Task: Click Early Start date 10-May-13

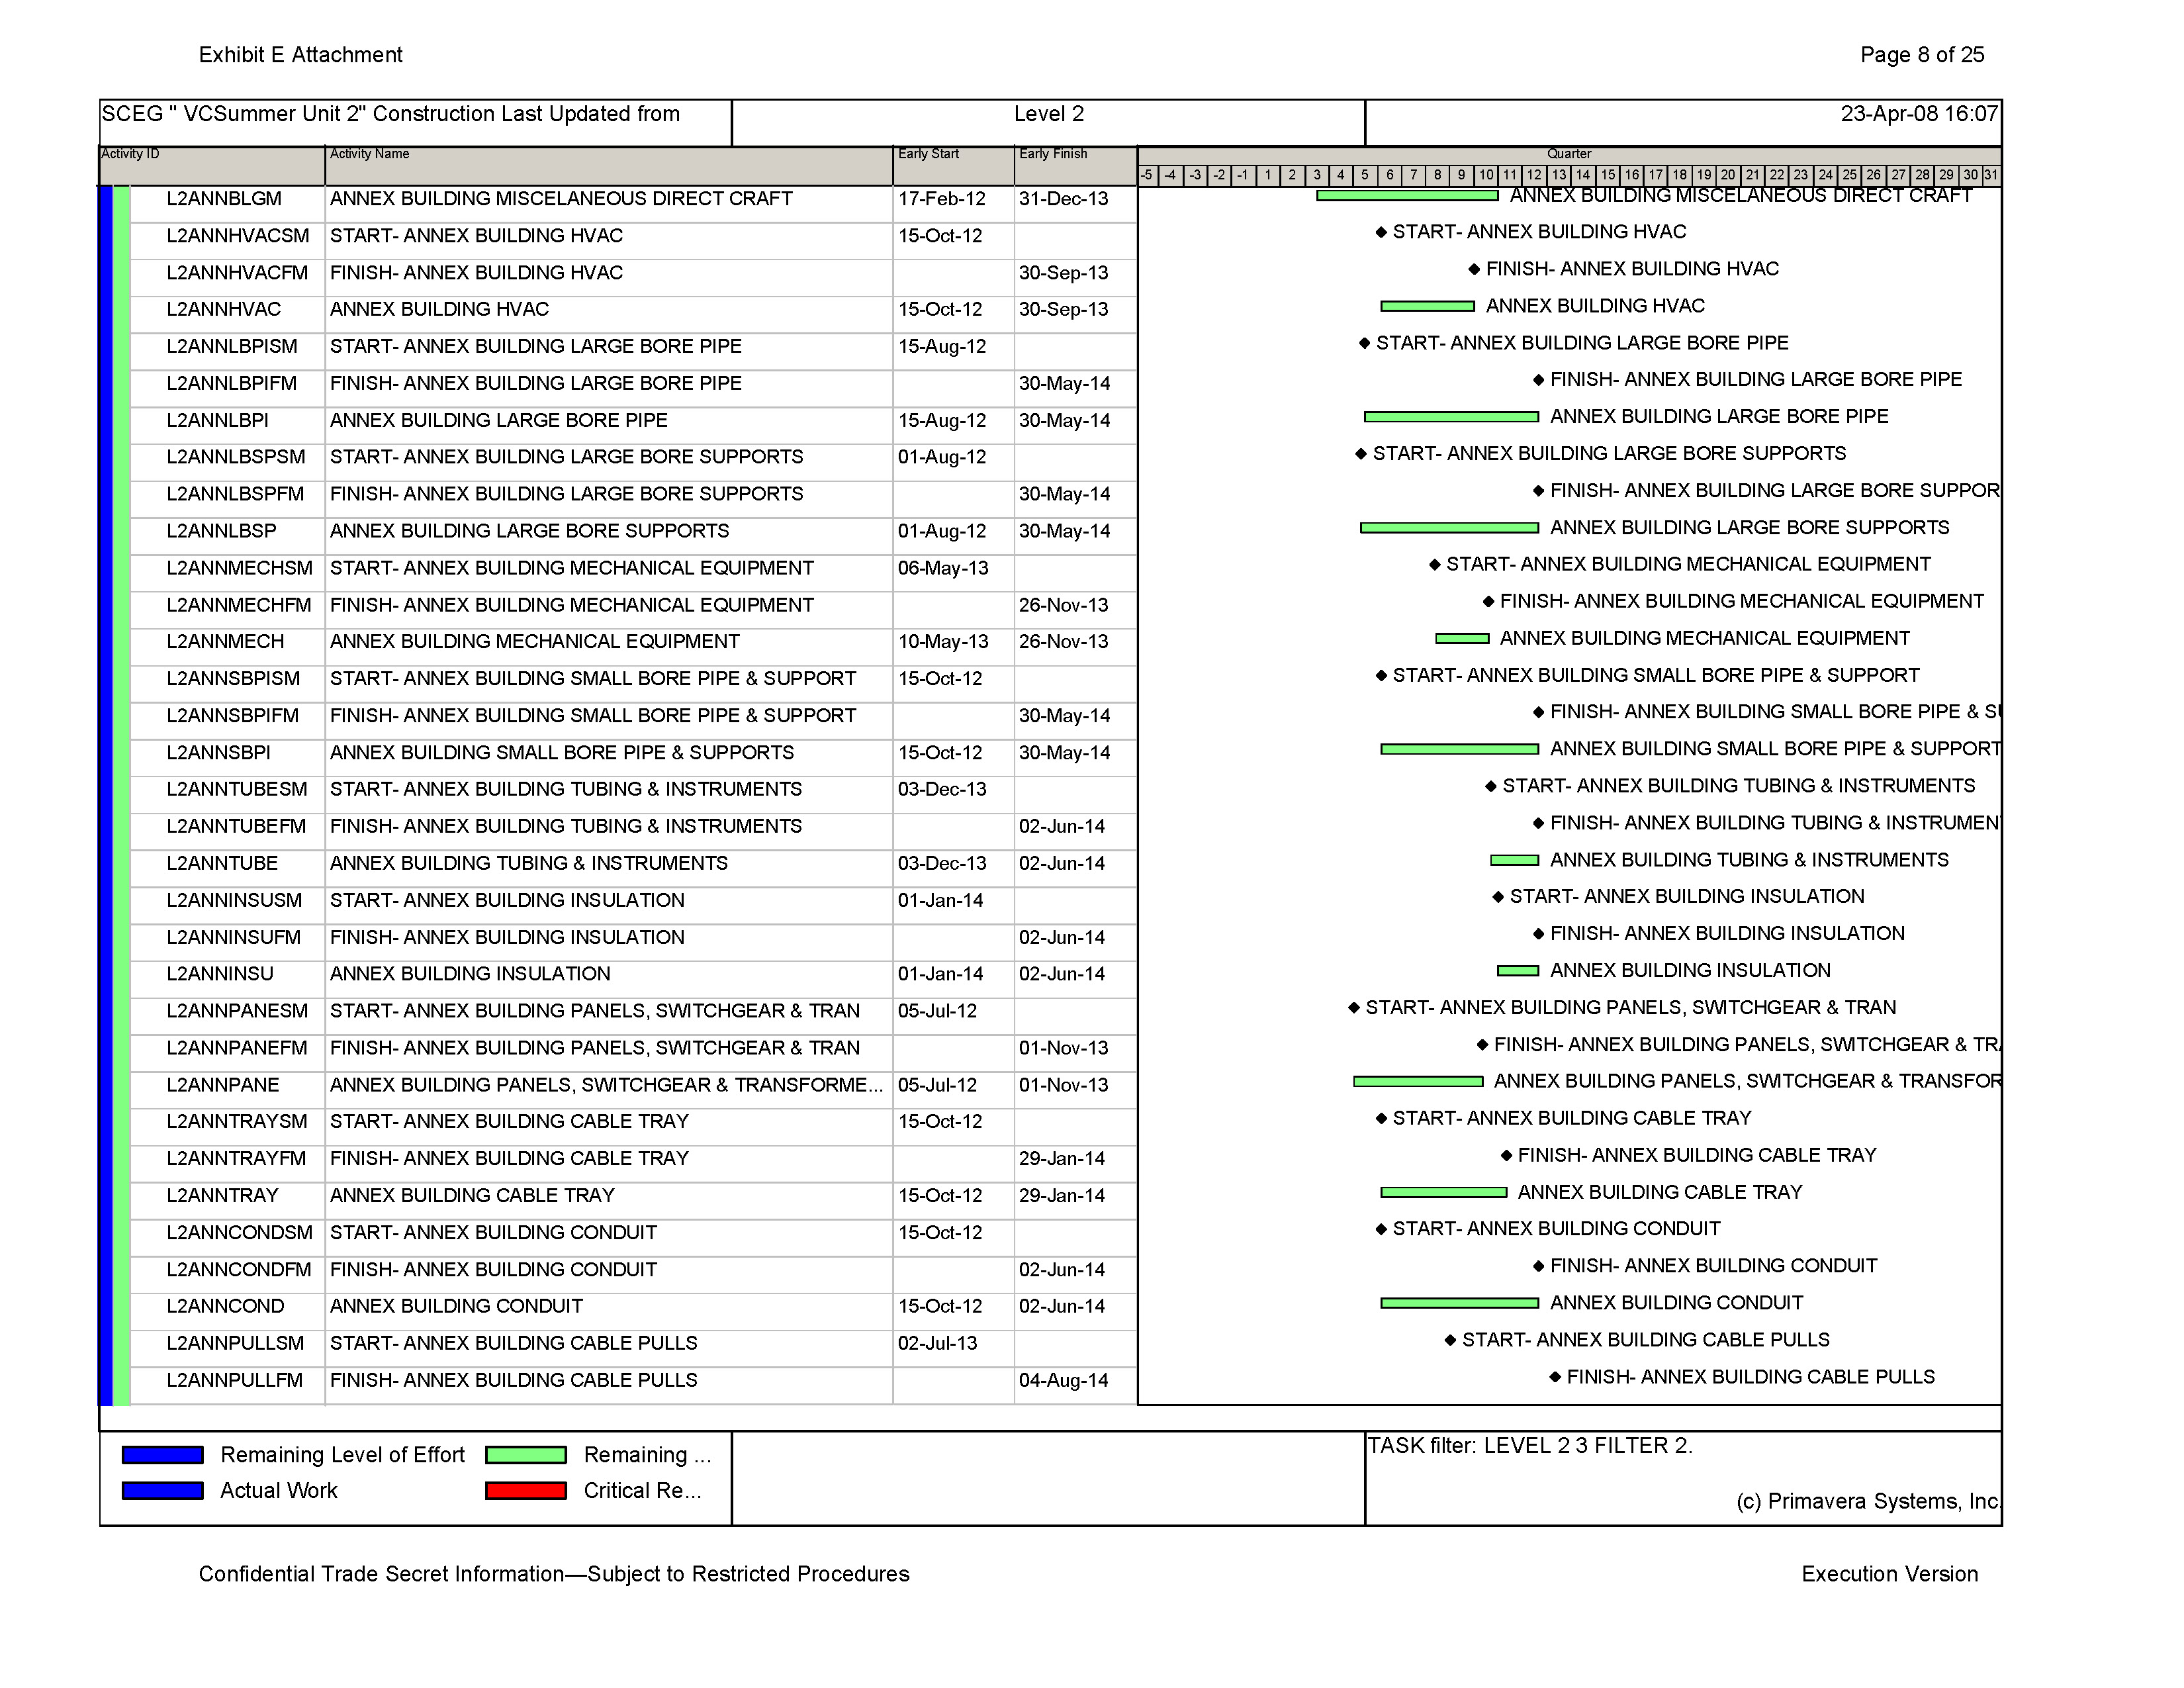Action: (943, 642)
